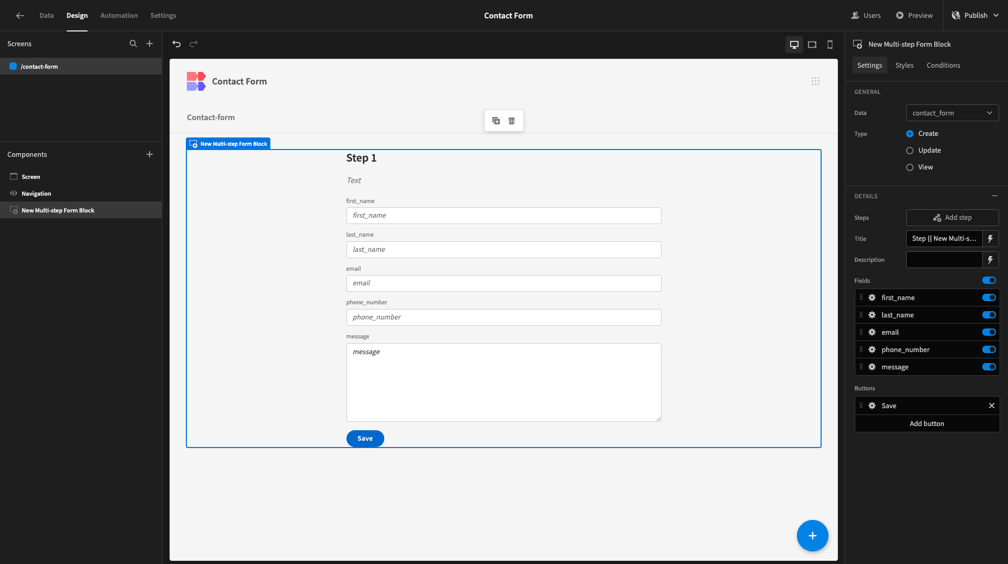Open settings gear for first_name field

[872, 297]
